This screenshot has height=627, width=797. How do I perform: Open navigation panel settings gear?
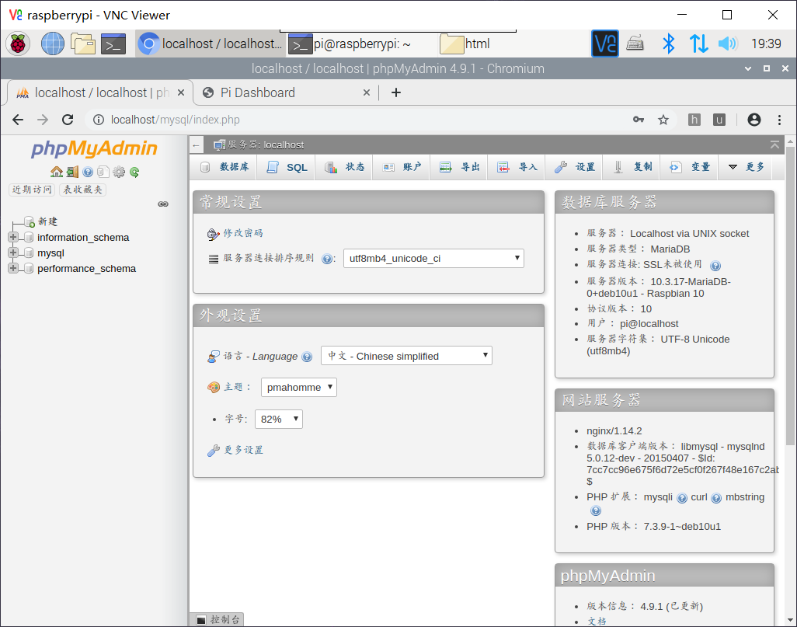pyautogui.click(x=119, y=172)
